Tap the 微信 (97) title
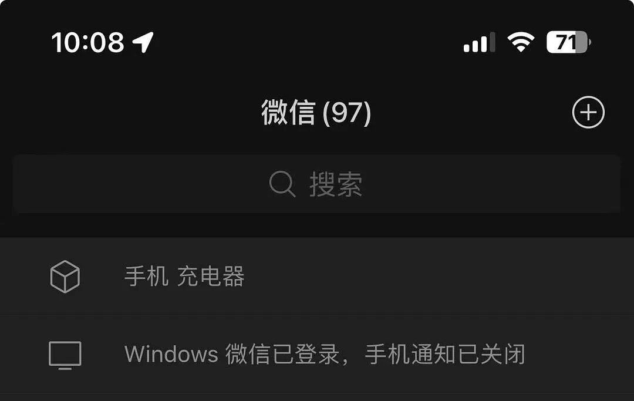Screen dimensions: 634x401 pos(316,112)
